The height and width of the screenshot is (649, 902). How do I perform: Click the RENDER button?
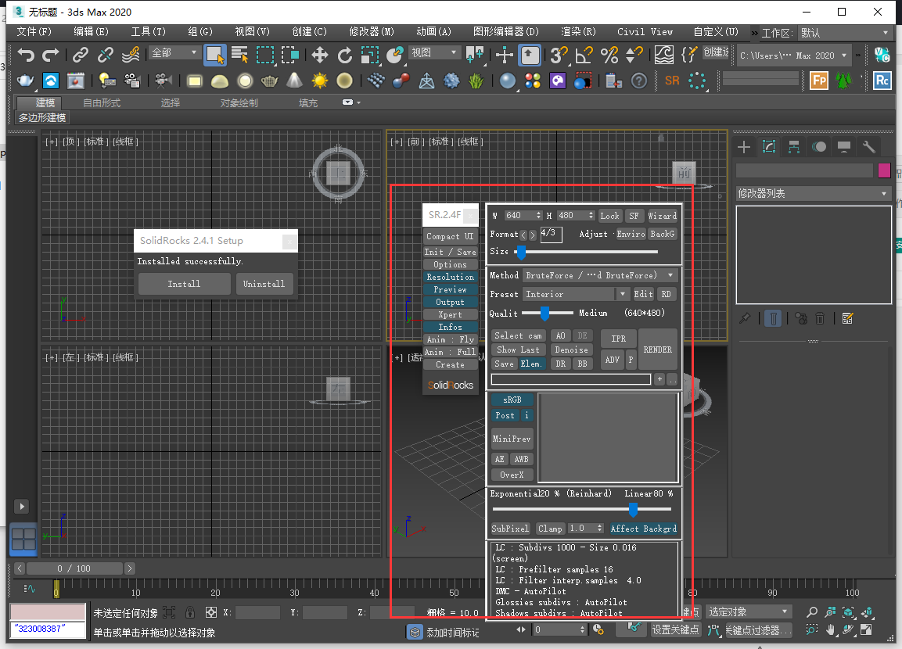tap(657, 350)
